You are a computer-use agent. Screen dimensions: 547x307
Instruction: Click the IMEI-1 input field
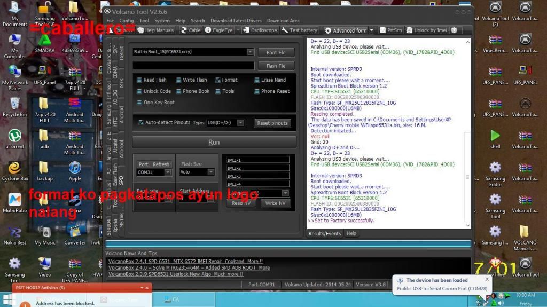pyautogui.click(x=257, y=160)
